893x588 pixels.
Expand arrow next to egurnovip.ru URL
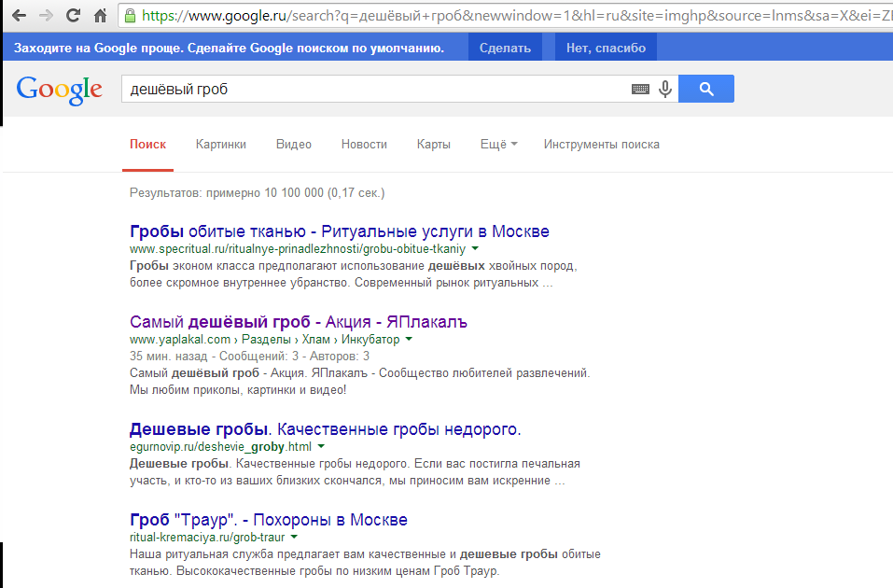point(321,447)
